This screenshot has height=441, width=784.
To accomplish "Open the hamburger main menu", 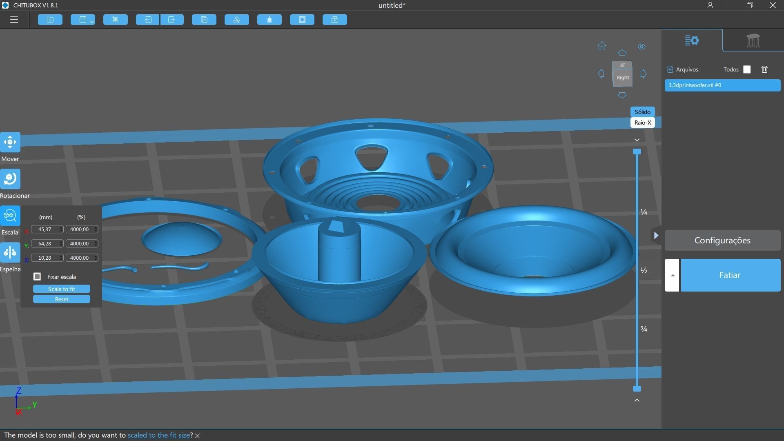I will [x=14, y=20].
